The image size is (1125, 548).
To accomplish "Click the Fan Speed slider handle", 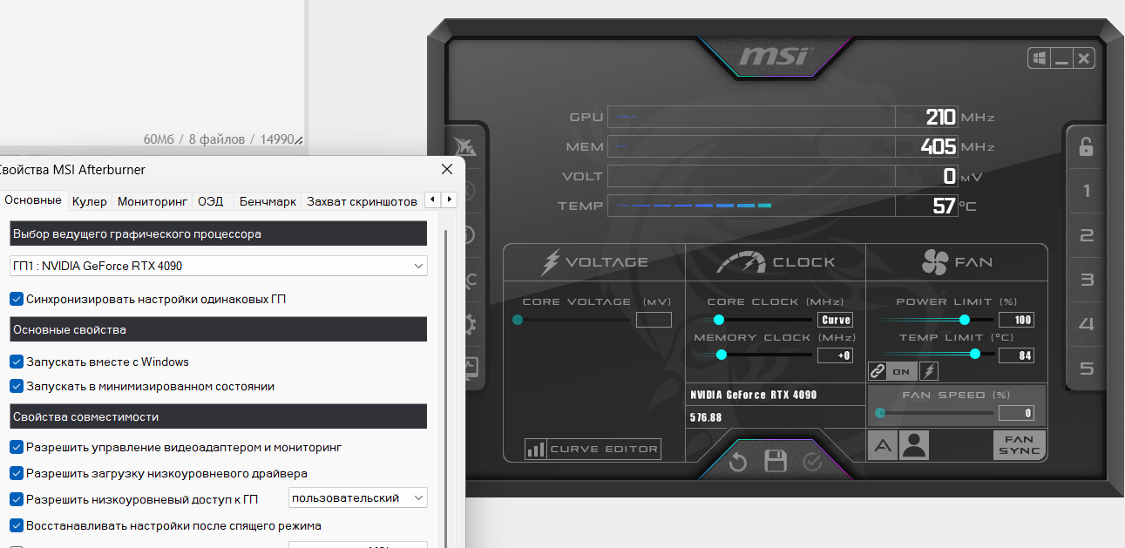I will pos(880,413).
